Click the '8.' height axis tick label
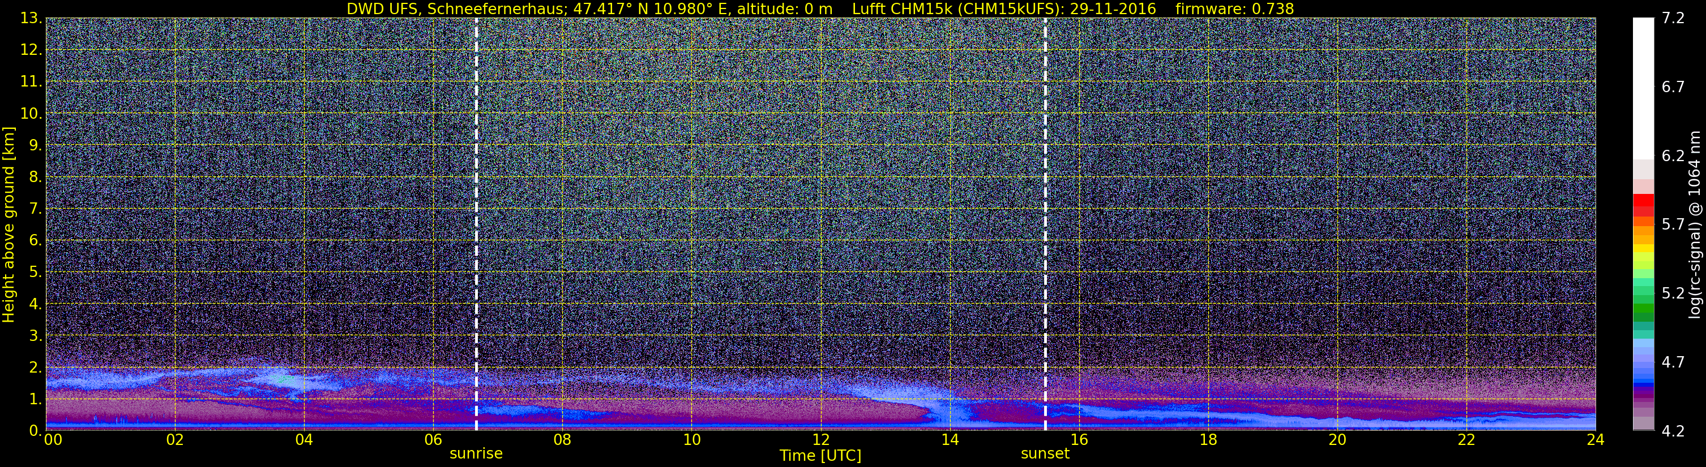Viewport: 1706px width, 467px height. click(35, 176)
